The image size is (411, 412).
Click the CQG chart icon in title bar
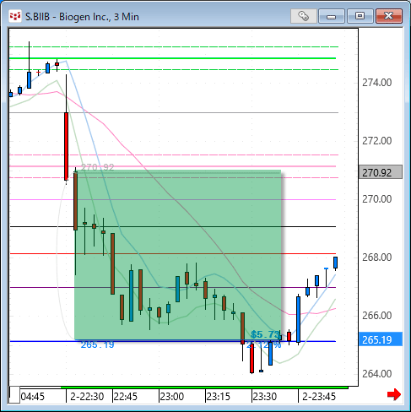(x=14, y=16)
